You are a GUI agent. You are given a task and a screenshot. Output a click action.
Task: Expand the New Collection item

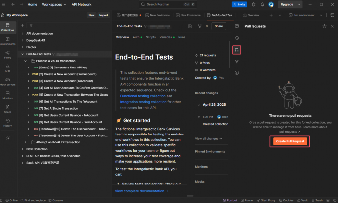pos(23,149)
